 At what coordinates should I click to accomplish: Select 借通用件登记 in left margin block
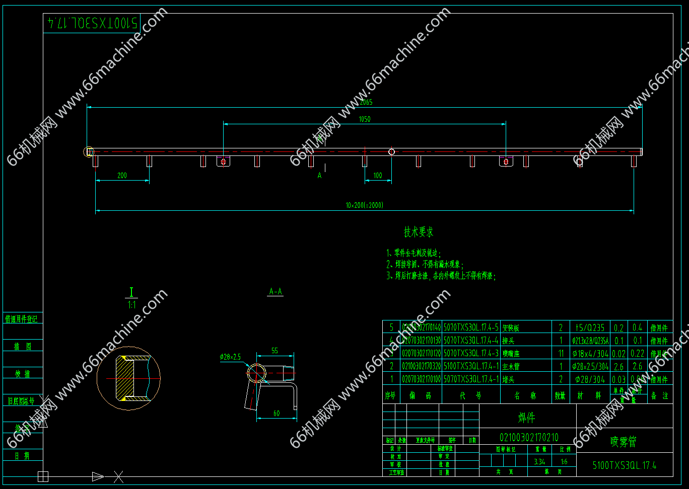(x=21, y=319)
